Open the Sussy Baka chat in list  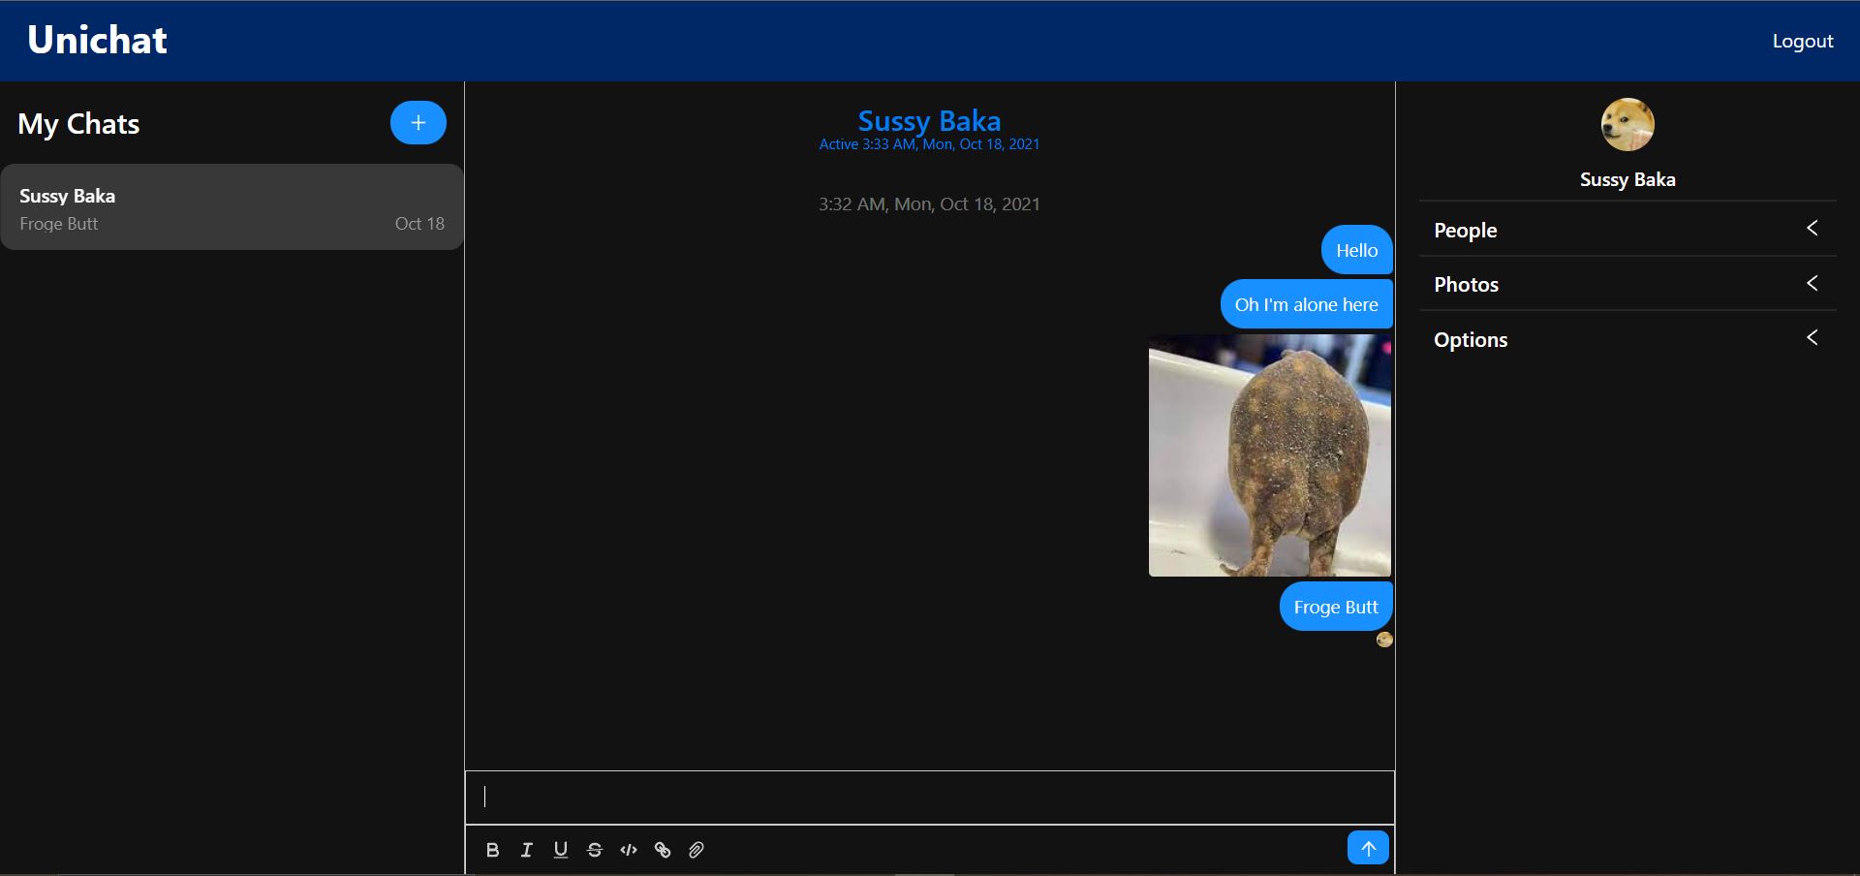(232, 207)
